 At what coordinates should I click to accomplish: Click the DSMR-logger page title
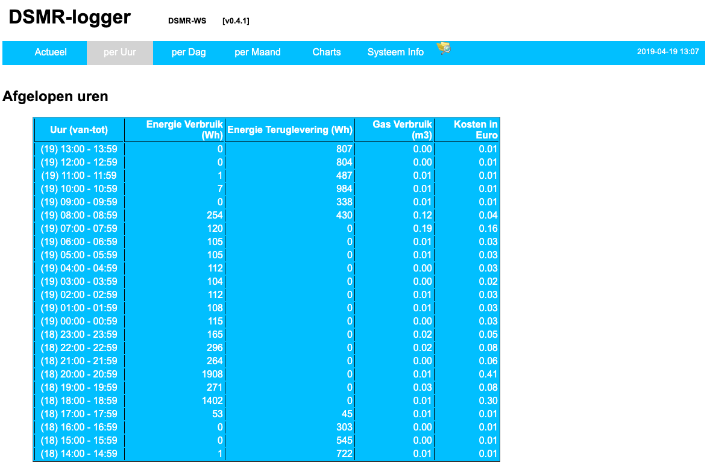pyautogui.click(x=69, y=17)
